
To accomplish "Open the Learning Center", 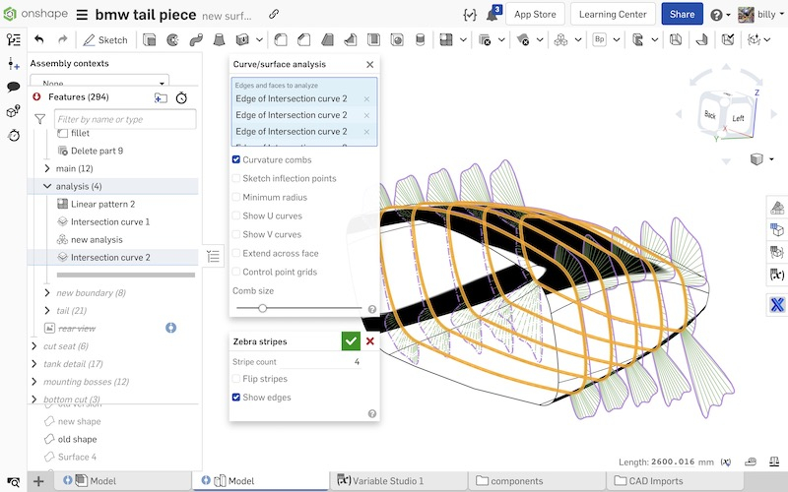I will point(613,14).
